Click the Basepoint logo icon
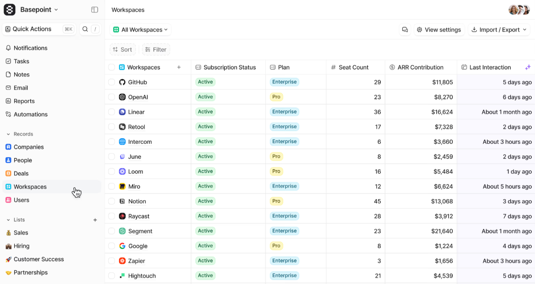Viewport: 535px width, 284px height. click(10, 10)
